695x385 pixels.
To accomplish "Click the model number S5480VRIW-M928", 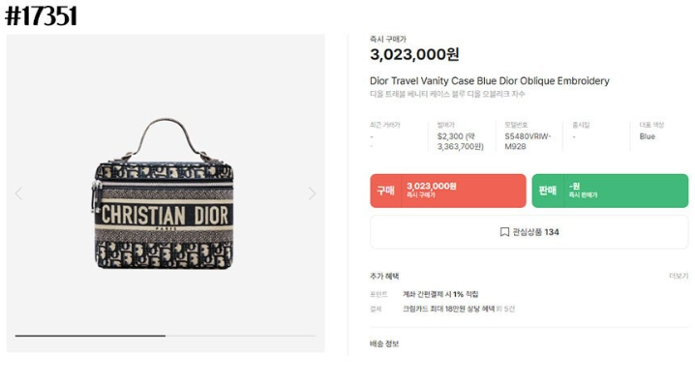I will tap(528, 141).
